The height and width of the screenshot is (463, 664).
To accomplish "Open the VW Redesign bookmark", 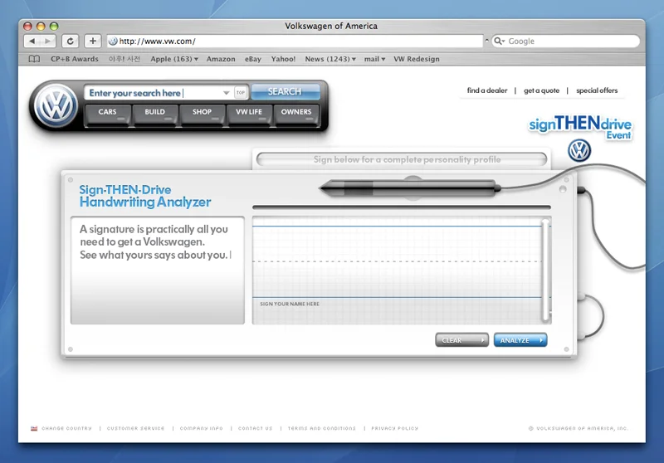I will 417,59.
